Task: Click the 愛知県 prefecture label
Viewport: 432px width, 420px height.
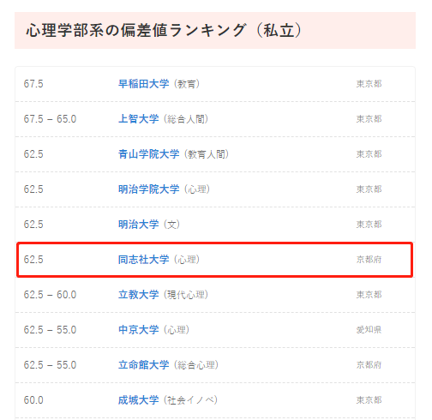Action: point(369,330)
